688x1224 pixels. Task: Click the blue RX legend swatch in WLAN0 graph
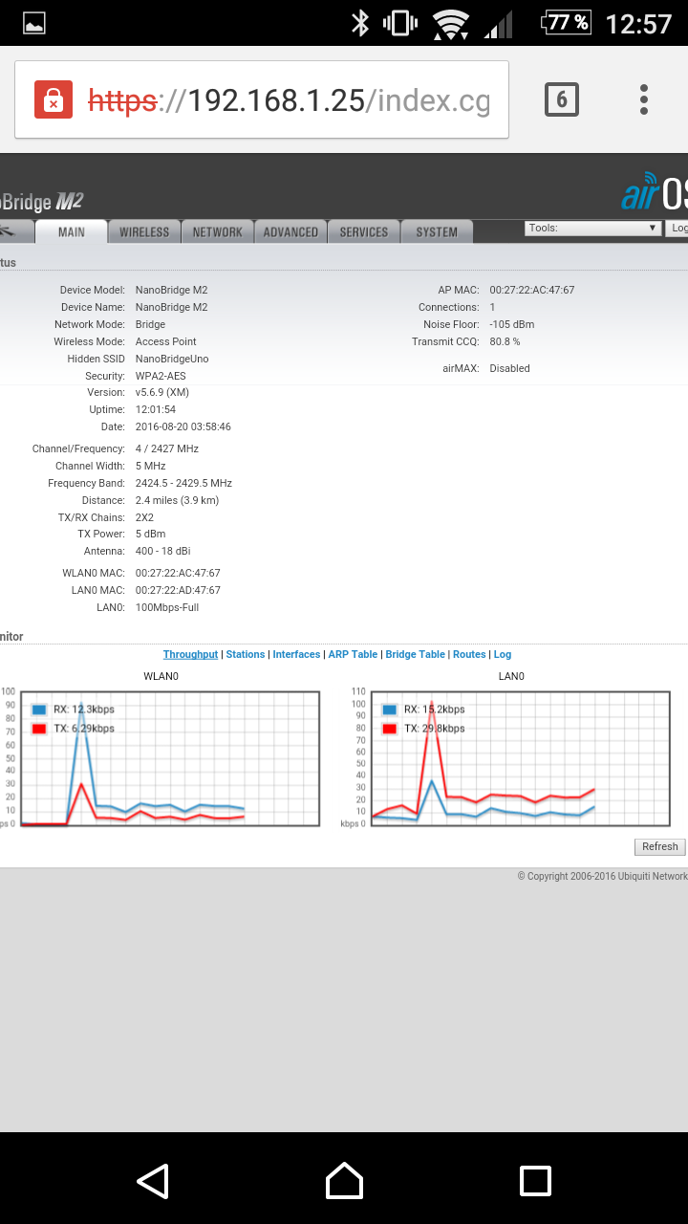pos(39,710)
